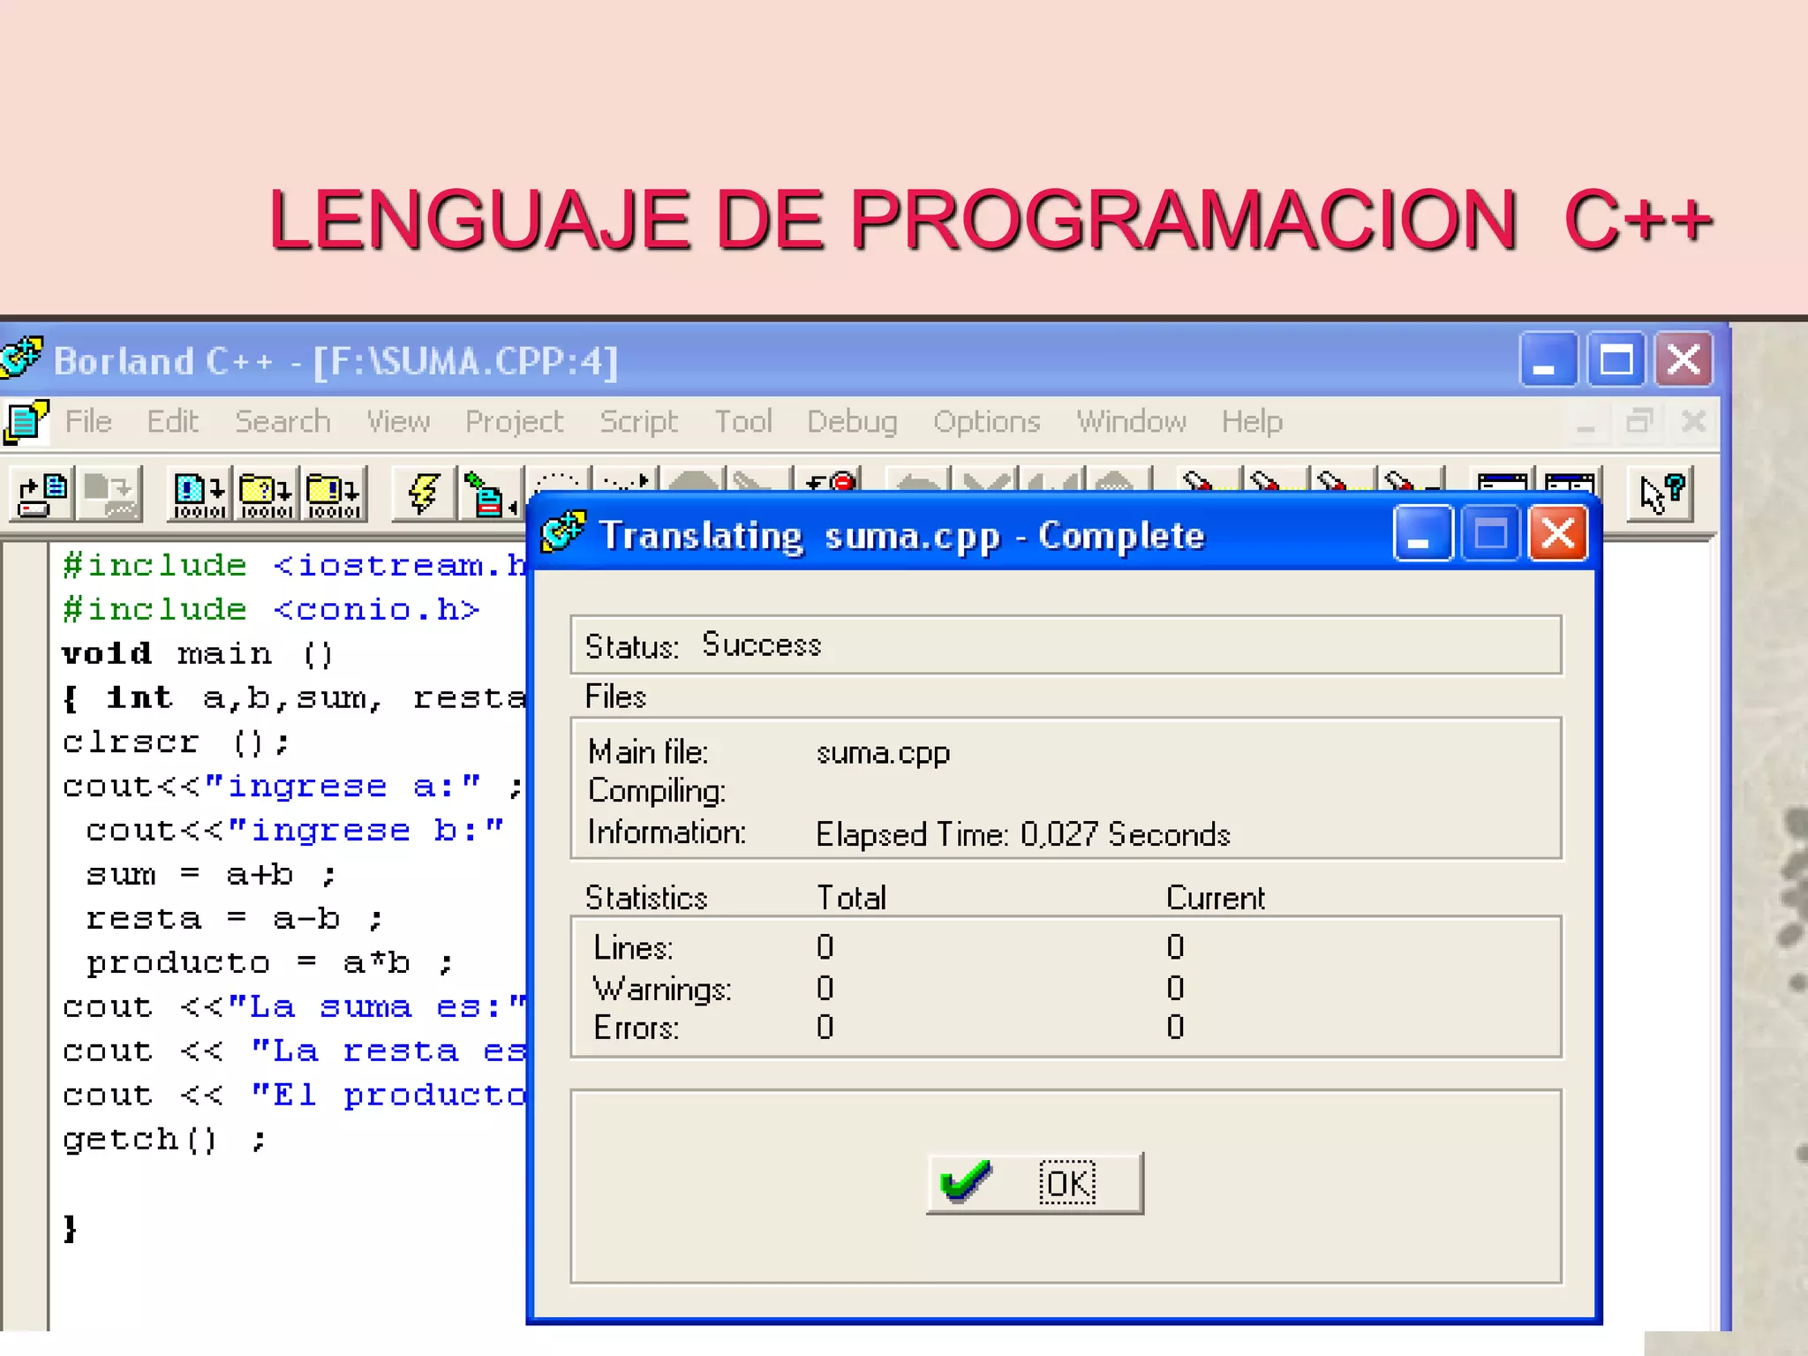Click the Build all icon with exclamation folder
The image size is (1808, 1356).
click(333, 494)
